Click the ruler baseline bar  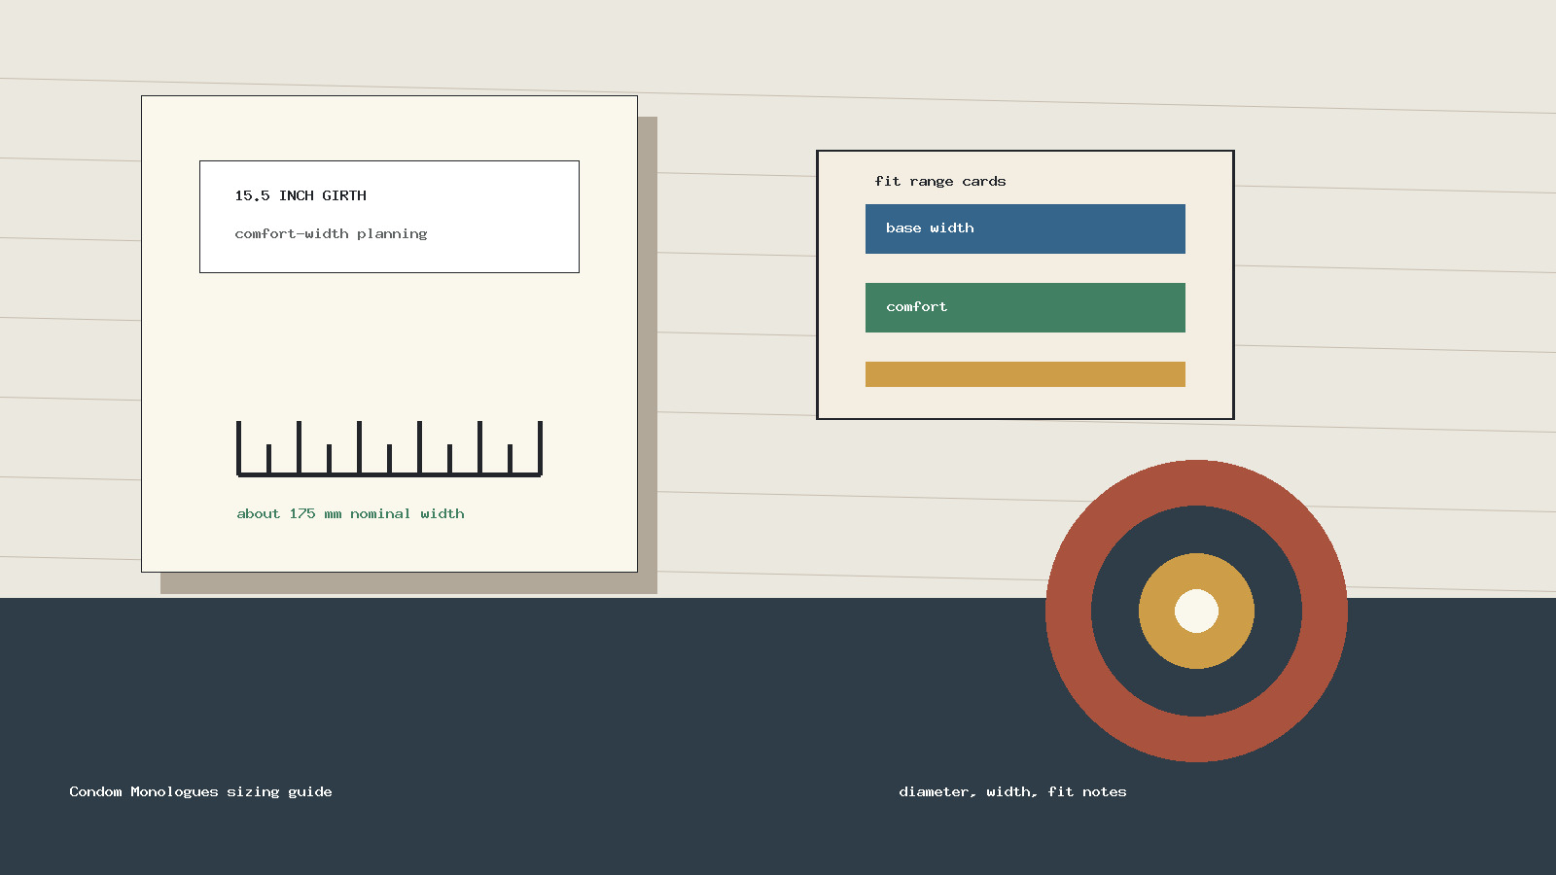coord(389,475)
